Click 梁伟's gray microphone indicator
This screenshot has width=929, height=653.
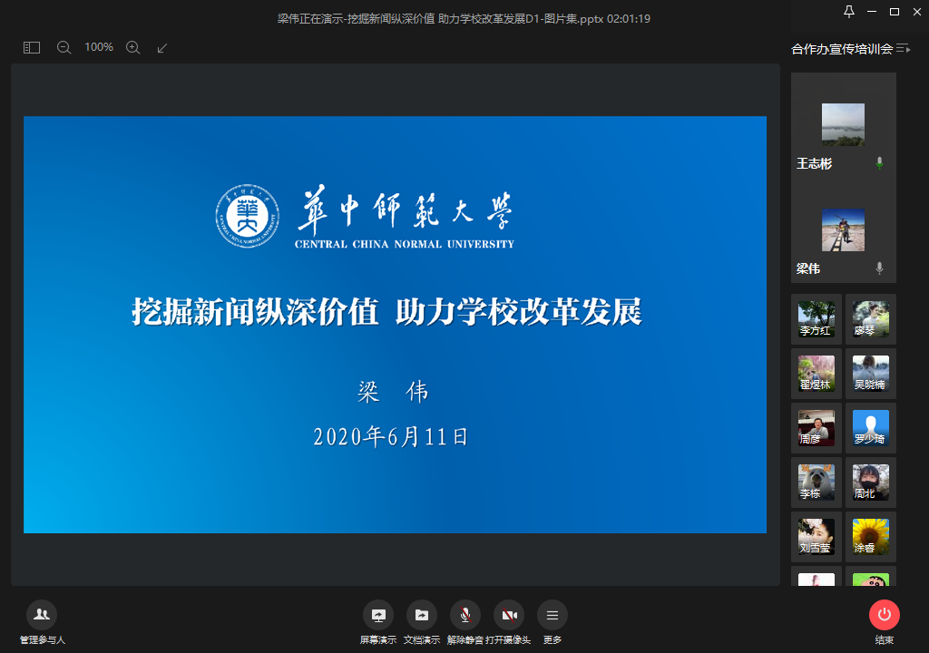point(879,268)
